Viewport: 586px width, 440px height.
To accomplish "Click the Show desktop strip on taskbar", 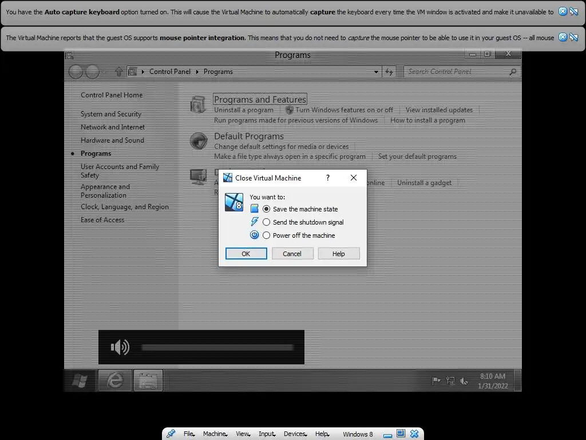I will [x=517, y=380].
